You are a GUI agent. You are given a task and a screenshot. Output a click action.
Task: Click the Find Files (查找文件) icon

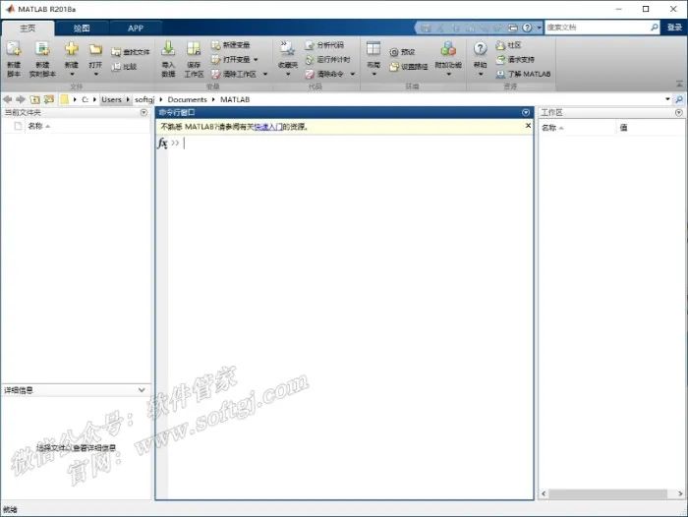point(116,52)
